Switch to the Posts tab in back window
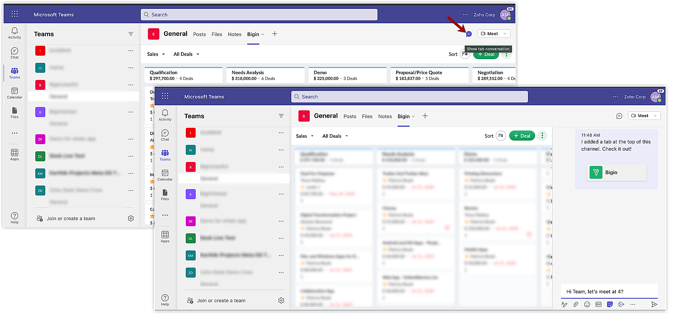Image resolution: width=683 pixels, height=314 pixels. coord(199,35)
